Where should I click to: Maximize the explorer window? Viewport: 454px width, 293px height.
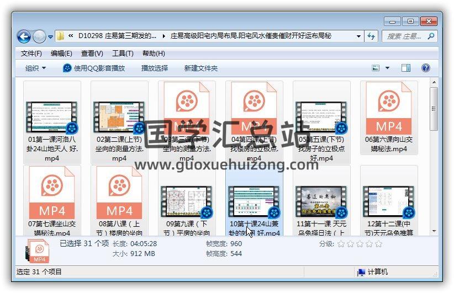point(410,22)
